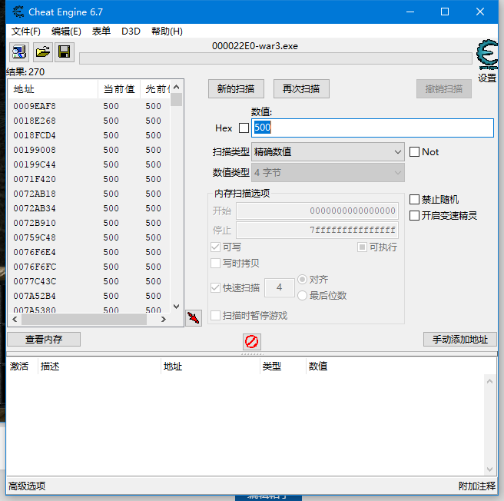The image size is (504, 501).
Task: Click the 数值 input field
Action: click(x=373, y=128)
